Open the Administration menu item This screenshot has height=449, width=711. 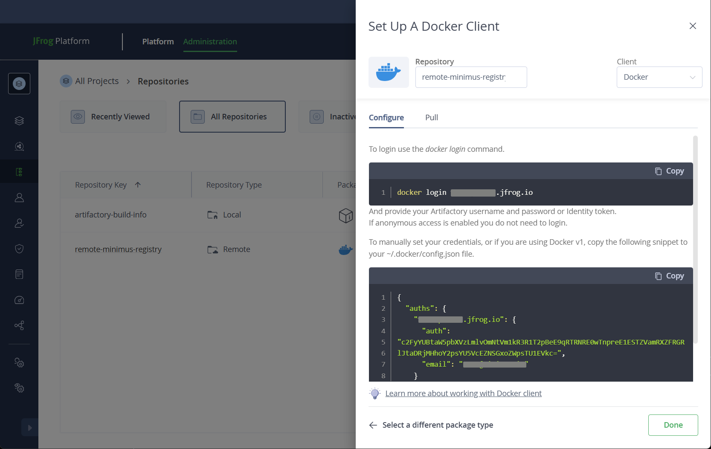pos(210,41)
